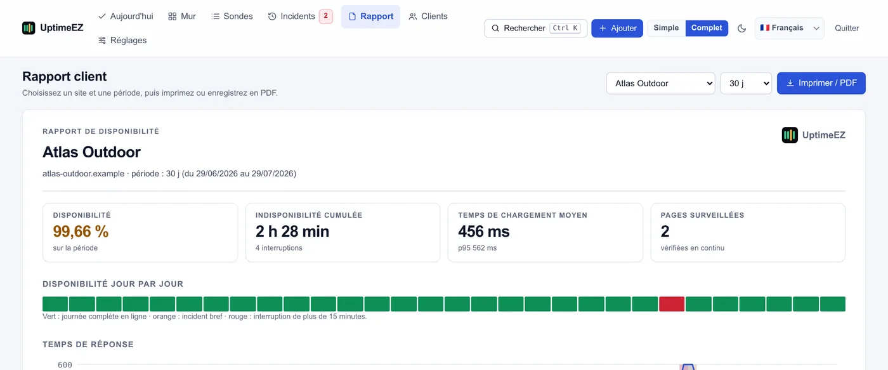
Task: Click the Disponibilité 99,66 % card
Action: (140, 232)
